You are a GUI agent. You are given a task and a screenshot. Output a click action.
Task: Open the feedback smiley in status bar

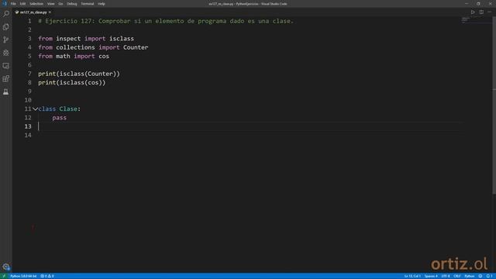click(480, 276)
